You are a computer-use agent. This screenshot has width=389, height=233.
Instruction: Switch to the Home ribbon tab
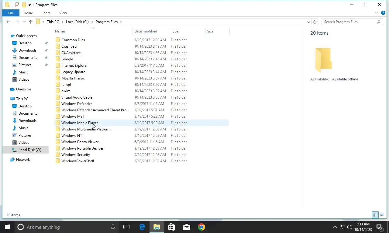tap(28, 13)
